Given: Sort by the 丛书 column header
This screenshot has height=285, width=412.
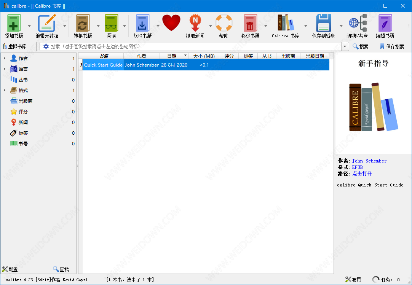Looking at the screenshot, I should pyautogui.click(x=267, y=56).
